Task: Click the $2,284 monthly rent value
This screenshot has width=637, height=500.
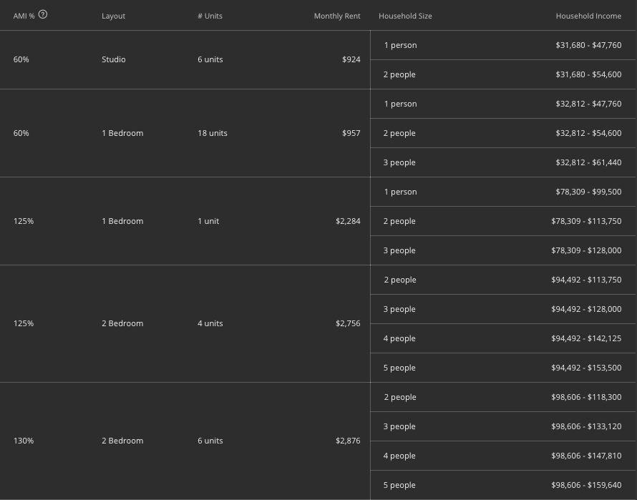Action: pos(348,221)
